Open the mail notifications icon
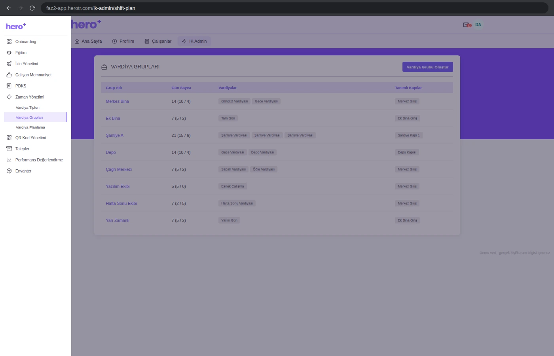The image size is (554, 356). [467, 25]
